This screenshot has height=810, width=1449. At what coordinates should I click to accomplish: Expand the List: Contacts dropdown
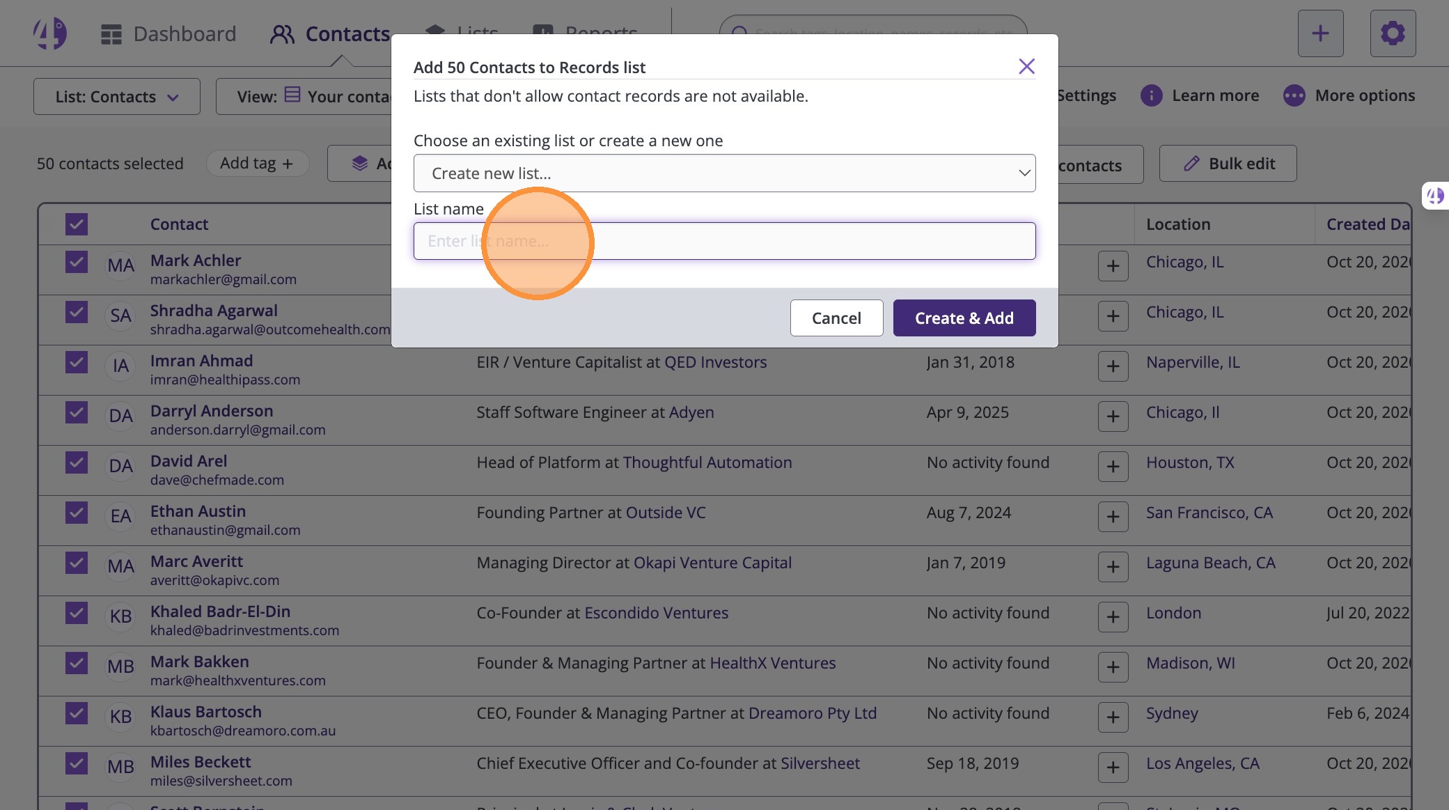click(117, 97)
